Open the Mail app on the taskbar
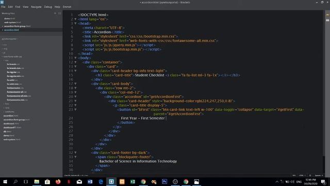Image resolution: width=330 pixels, height=186 pixels. click(x=79, y=181)
